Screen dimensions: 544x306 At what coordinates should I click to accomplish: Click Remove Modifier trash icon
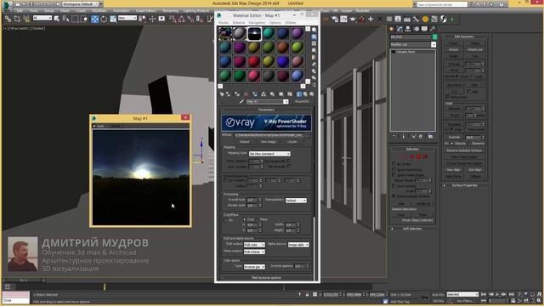[x=421, y=136]
